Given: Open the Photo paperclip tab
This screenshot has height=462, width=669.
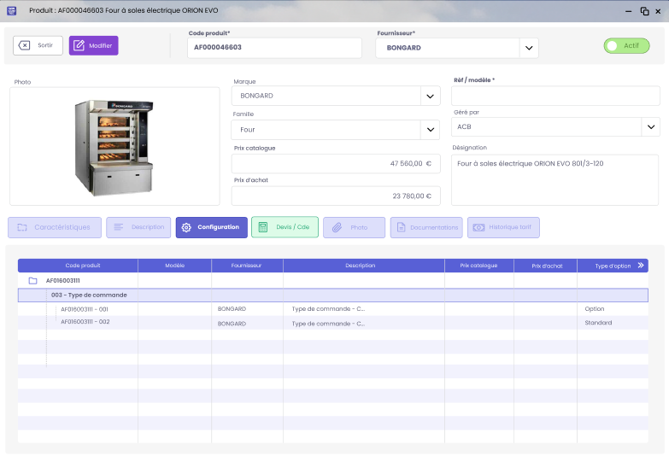Looking at the screenshot, I should click(354, 227).
